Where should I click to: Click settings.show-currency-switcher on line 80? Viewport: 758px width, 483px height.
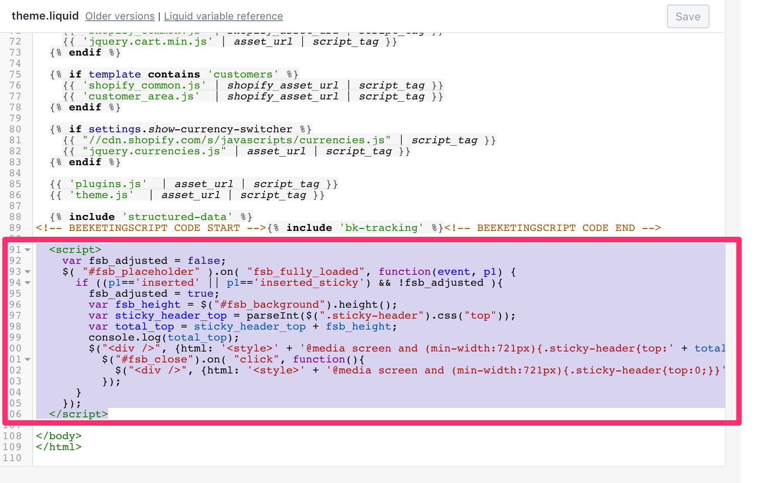(x=190, y=129)
